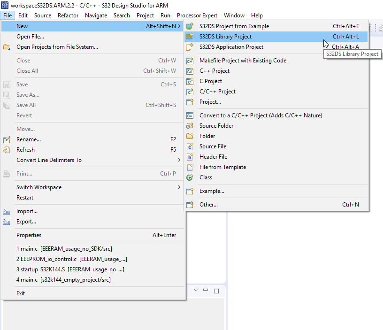Open the Window menu
The image size is (383, 330).
click(x=234, y=15)
